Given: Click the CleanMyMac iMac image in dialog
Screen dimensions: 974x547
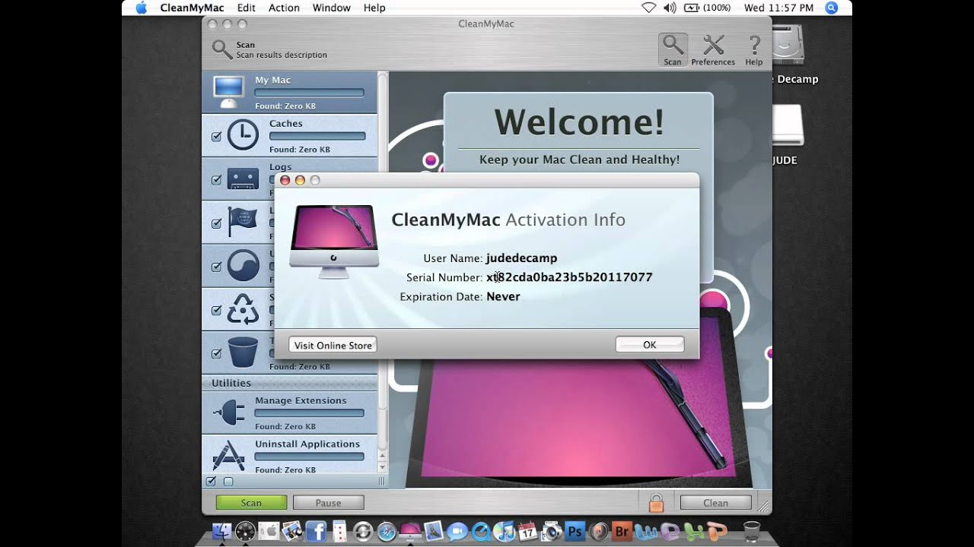Looking at the screenshot, I should 334,241.
